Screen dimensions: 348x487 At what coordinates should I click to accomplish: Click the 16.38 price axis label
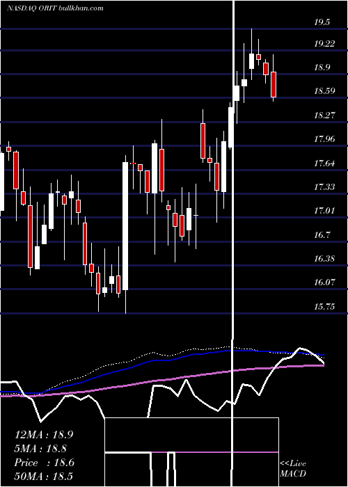coord(324,259)
